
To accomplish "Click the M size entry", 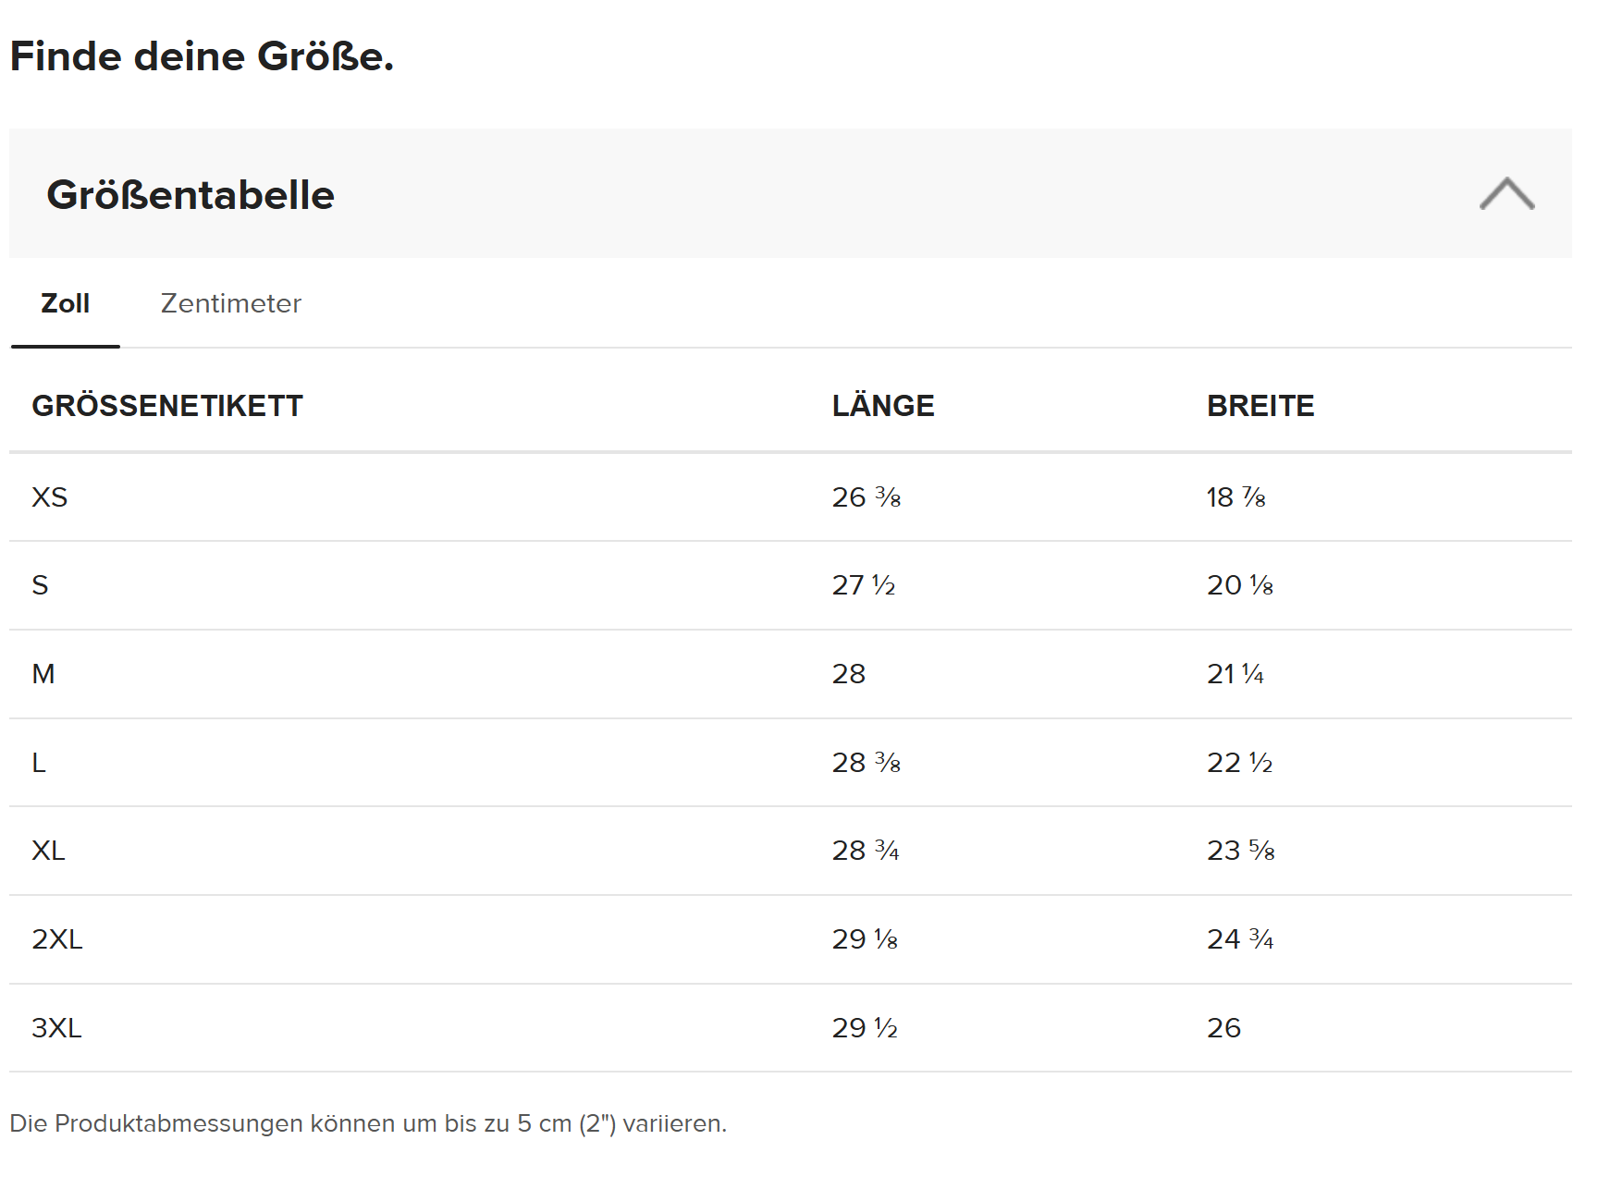I will tap(43, 674).
